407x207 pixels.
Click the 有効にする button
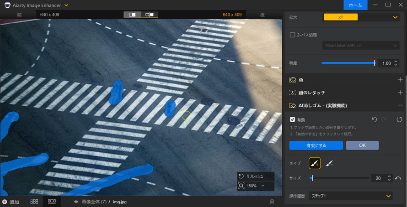tap(316, 145)
